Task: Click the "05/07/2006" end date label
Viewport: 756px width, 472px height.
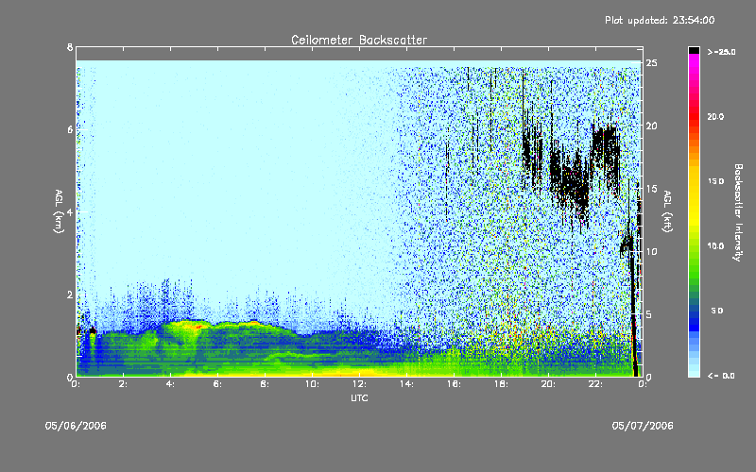Action: click(x=643, y=426)
